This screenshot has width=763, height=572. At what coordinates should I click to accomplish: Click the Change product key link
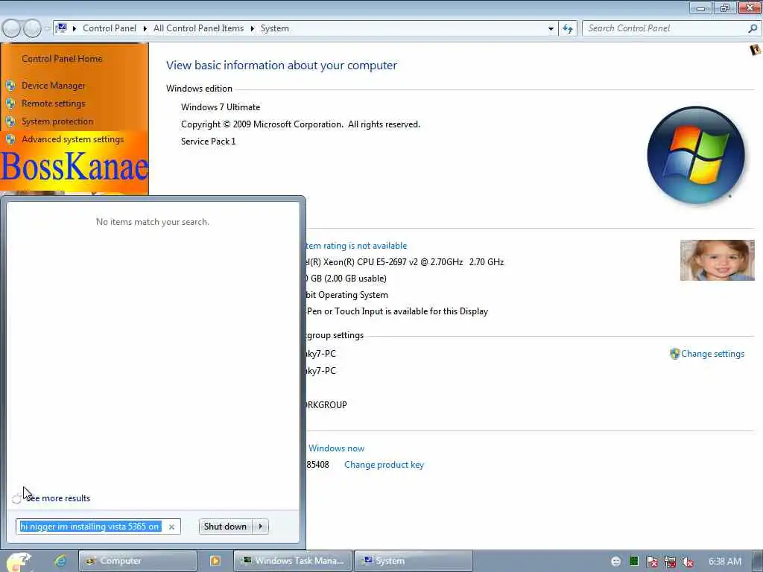(384, 465)
